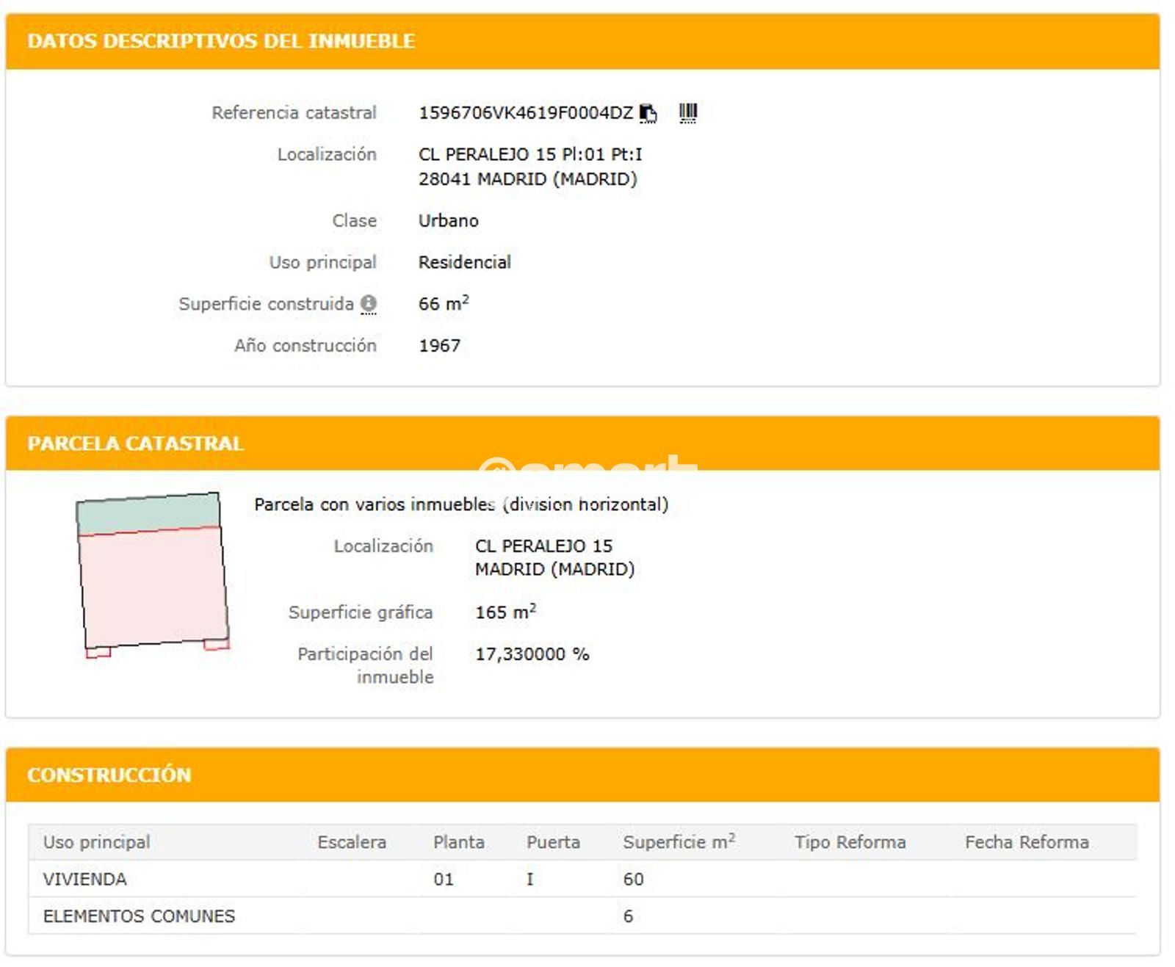Click the barcode icon next to the reference

coord(687,113)
